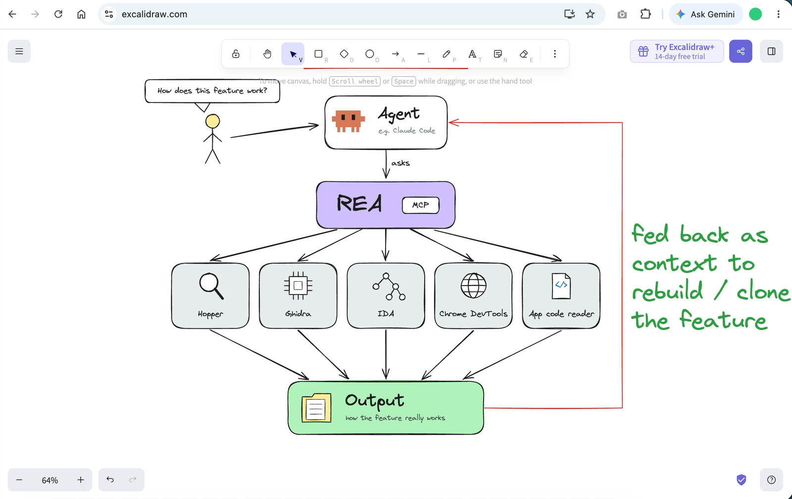
Task: Select the Draw pencil tool
Action: (x=446, y=54)
